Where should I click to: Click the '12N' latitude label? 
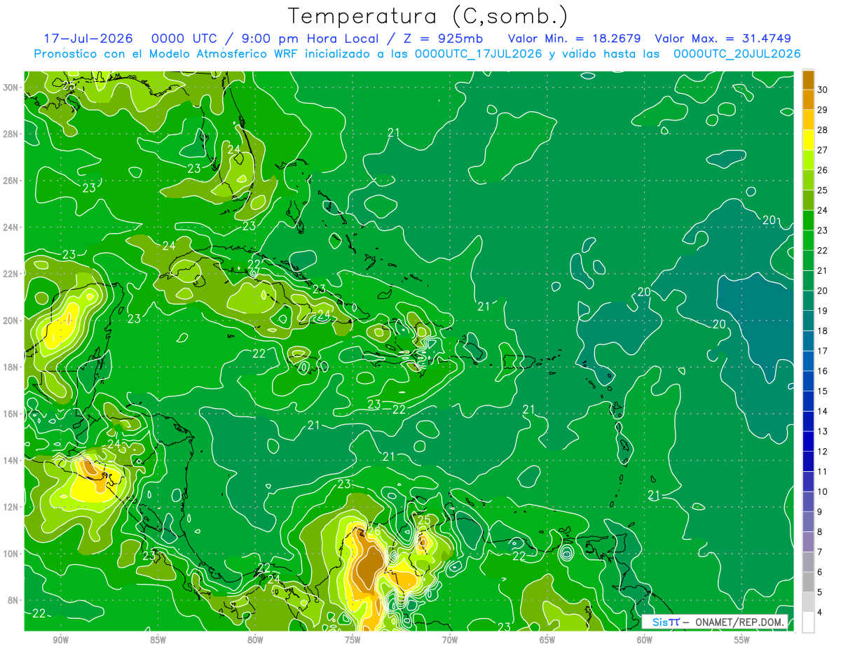pyautogui.click(x=11, y=507)
